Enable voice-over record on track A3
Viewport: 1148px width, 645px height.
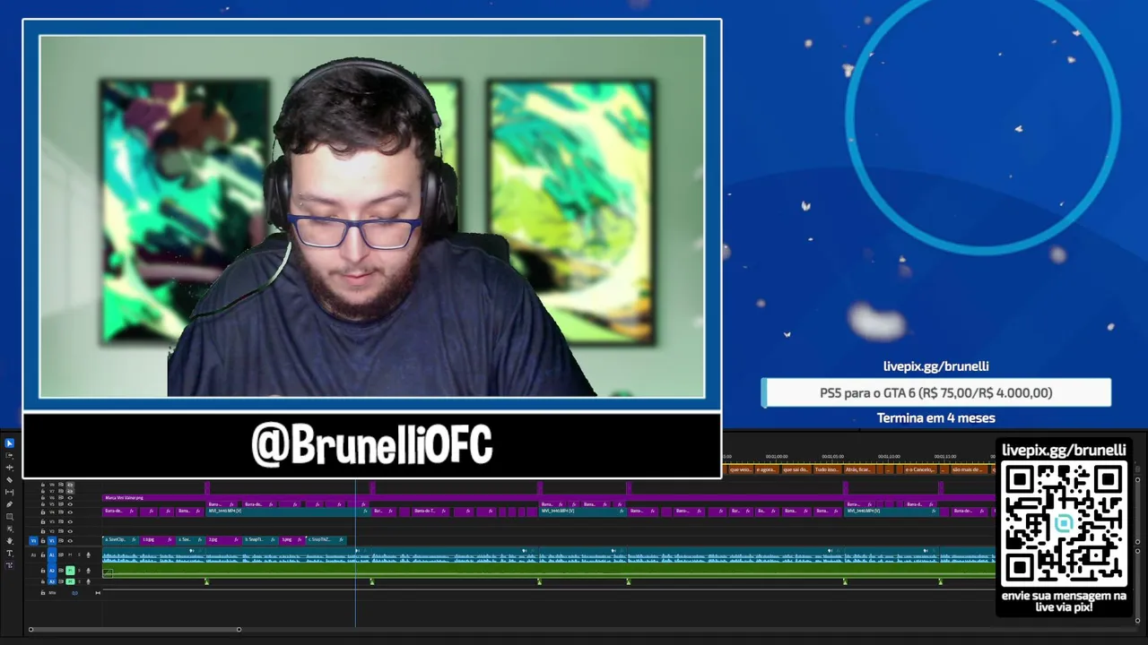point(88,581)
